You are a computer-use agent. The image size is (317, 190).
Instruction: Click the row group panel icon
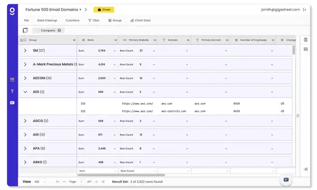[25, 30]
